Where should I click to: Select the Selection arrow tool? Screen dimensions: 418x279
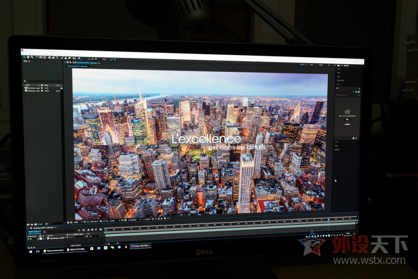point(24,57)
